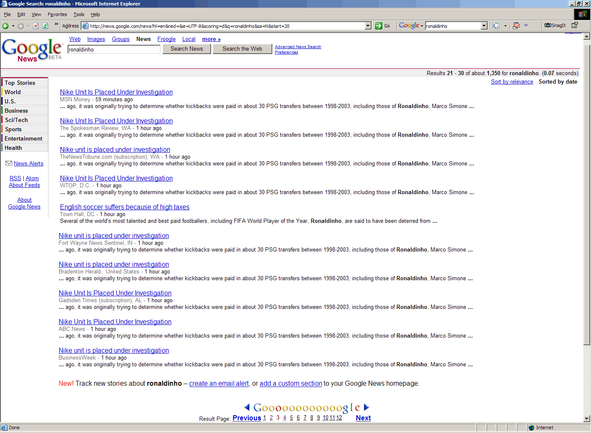
Task: Open the View menu
Action: tap(36, 14)
